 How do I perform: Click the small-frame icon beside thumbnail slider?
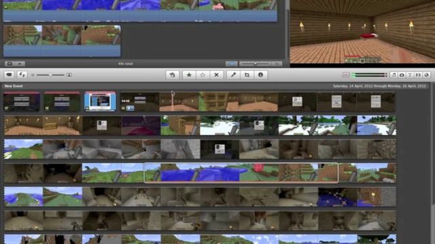pos(33,75)
